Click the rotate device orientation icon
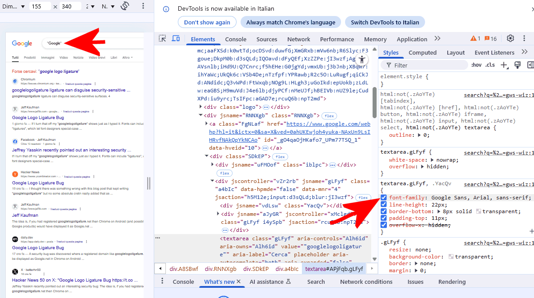The image size is (534, 298). tap(124, 6)
